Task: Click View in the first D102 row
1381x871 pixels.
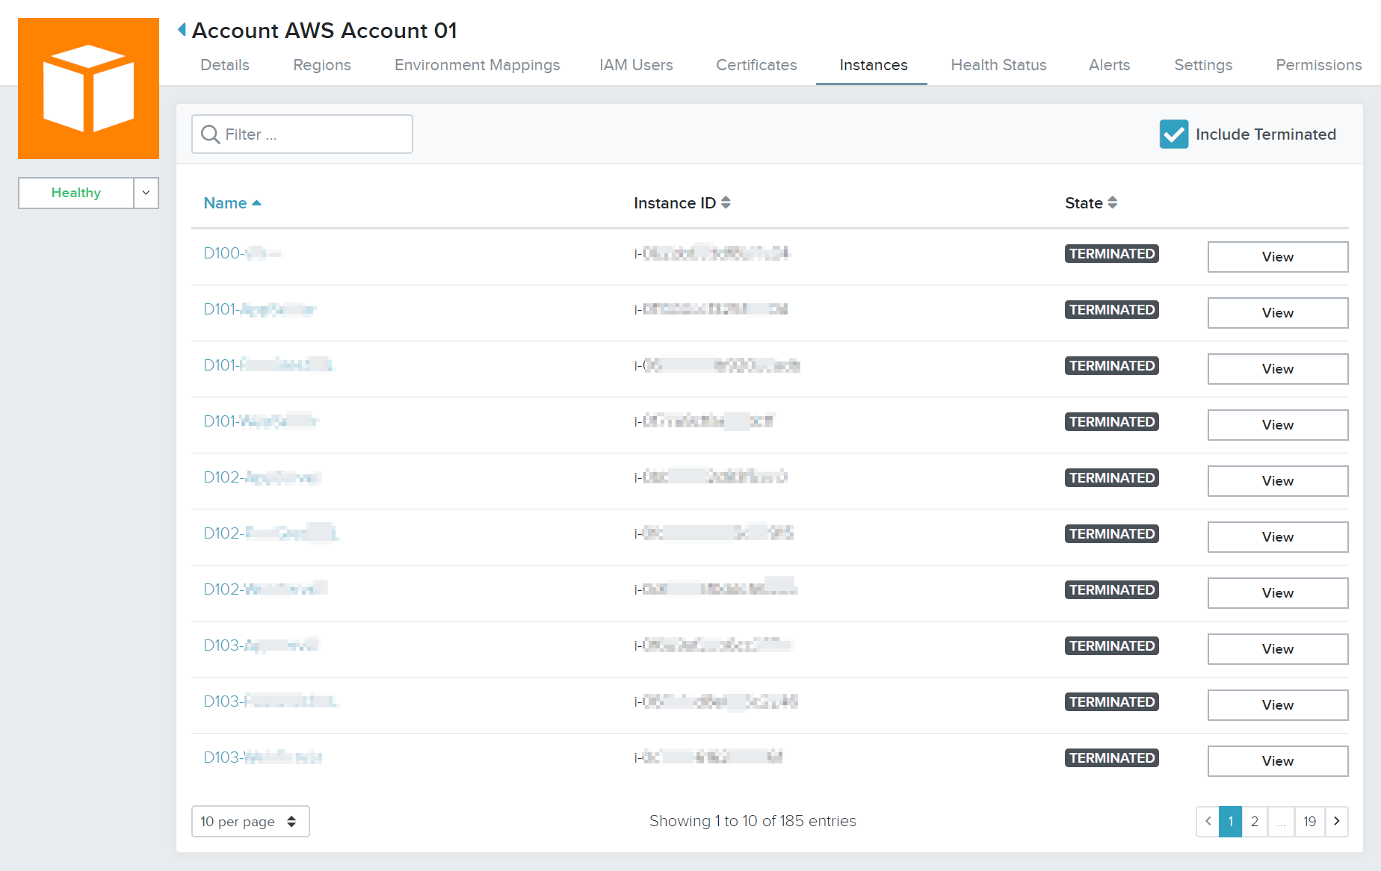Action: point(1278,481)
